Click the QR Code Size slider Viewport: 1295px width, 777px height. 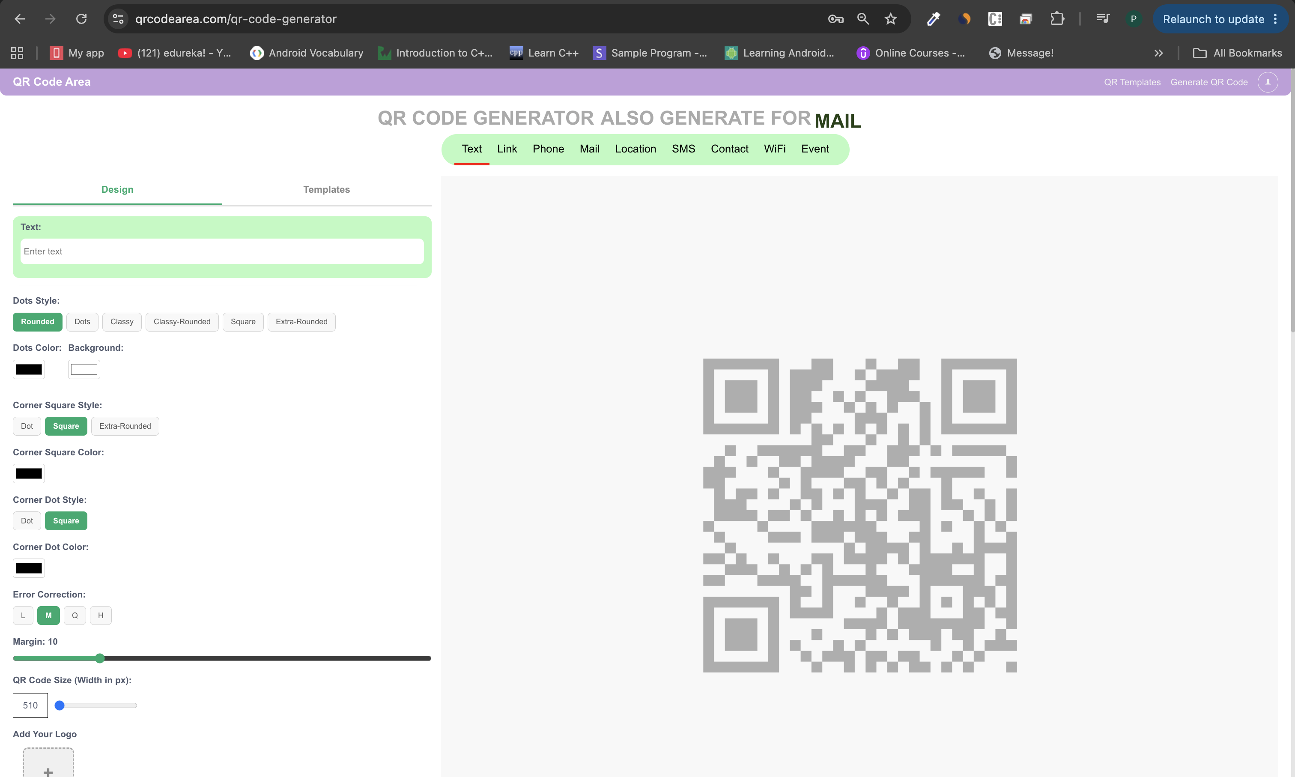click(96, 705)
